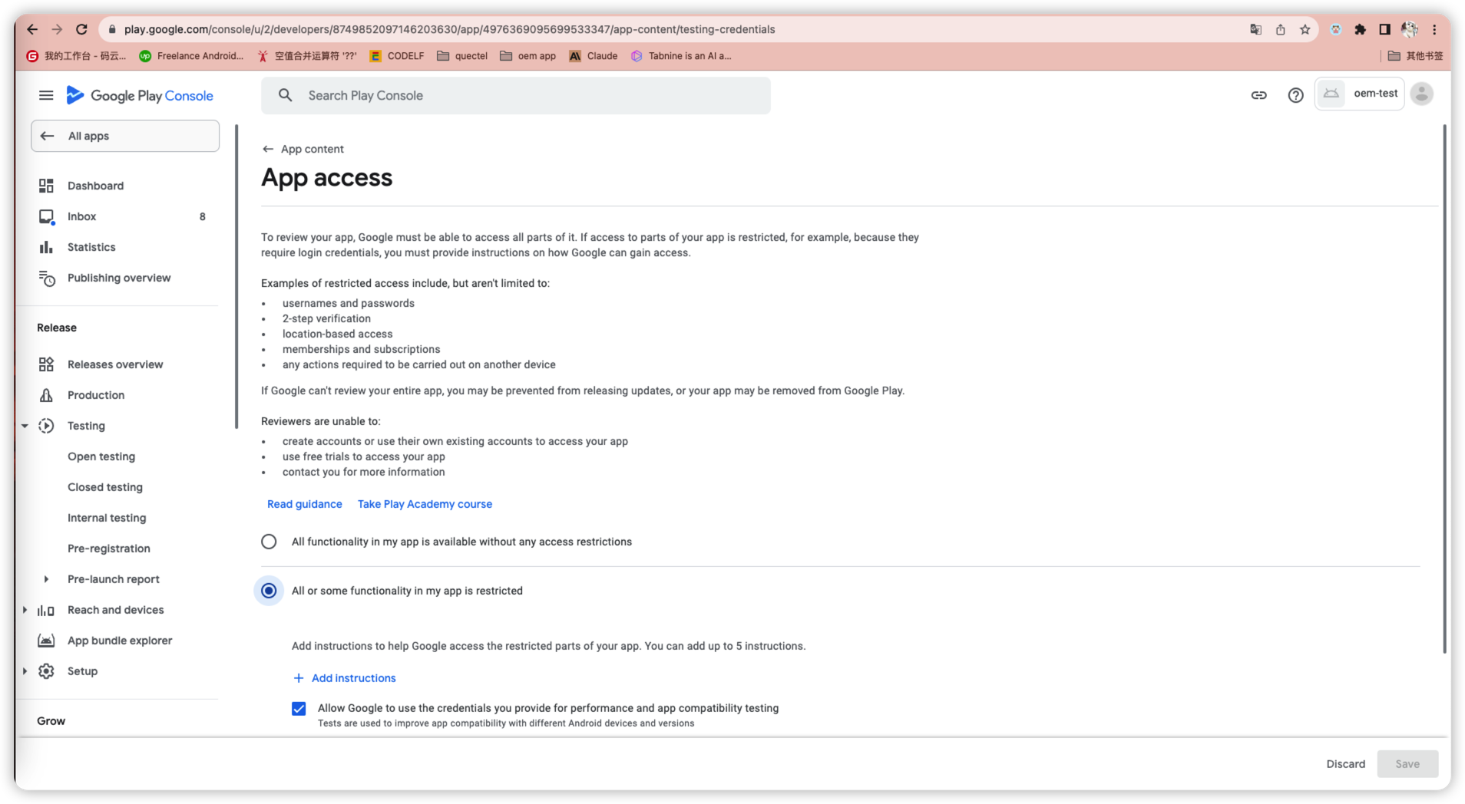Open Internal testing page

click(x=107, y=518)
